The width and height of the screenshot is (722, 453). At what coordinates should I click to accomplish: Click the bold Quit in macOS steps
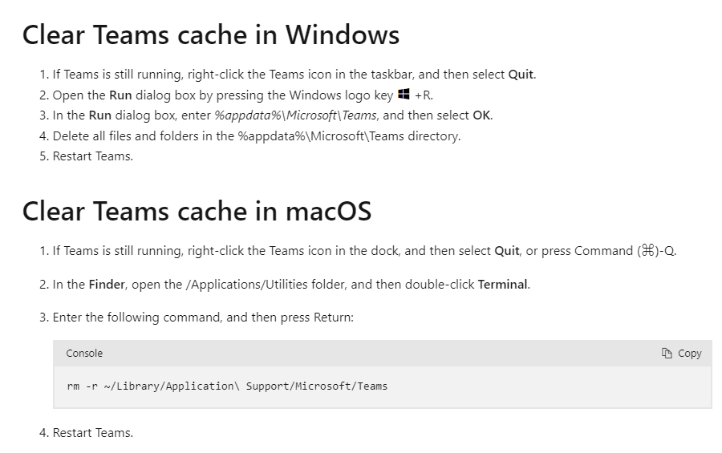tap(507, 250)
